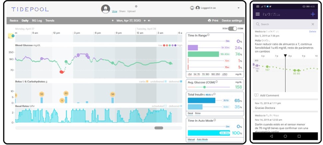Click the horizontal chart scrollbar thumb
Screen dimensions: 323x145
[159, 128]
